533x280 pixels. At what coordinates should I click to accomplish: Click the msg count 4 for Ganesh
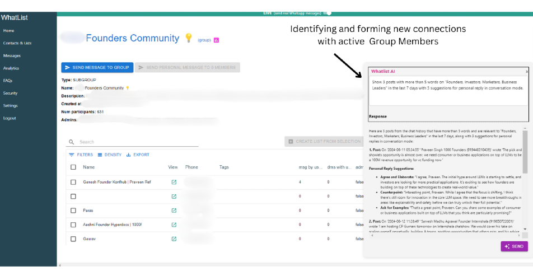300,182
